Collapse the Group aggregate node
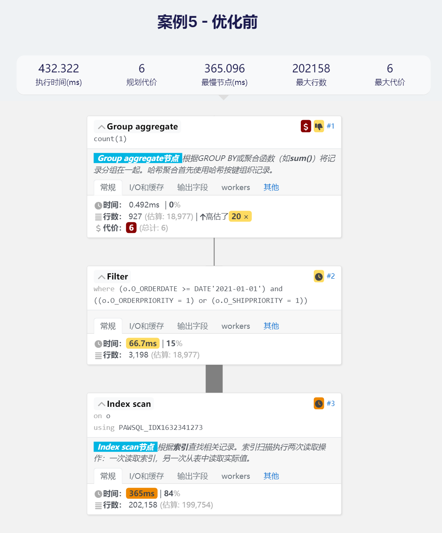Viewport: 442px width, 533px height. 102,127
